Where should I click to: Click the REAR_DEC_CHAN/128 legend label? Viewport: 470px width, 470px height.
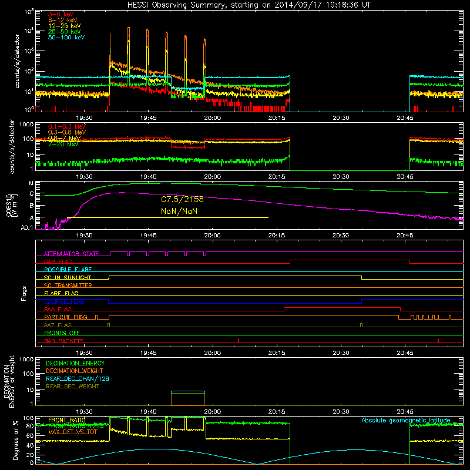click(x=78, y=378)
